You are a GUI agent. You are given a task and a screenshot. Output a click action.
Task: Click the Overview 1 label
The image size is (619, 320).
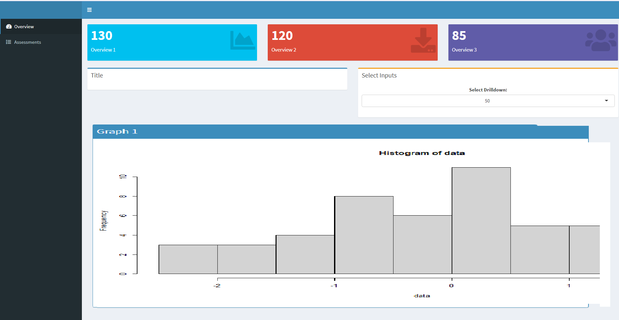(103, 50)
